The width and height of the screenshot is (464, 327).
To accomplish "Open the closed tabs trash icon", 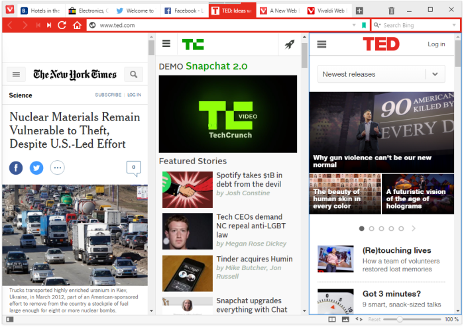I will point(391,11).
